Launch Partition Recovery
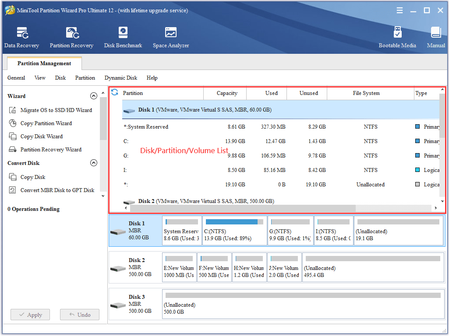Image resolution: width=449 pixels, height=336 pixels. (x=71, y=36)
